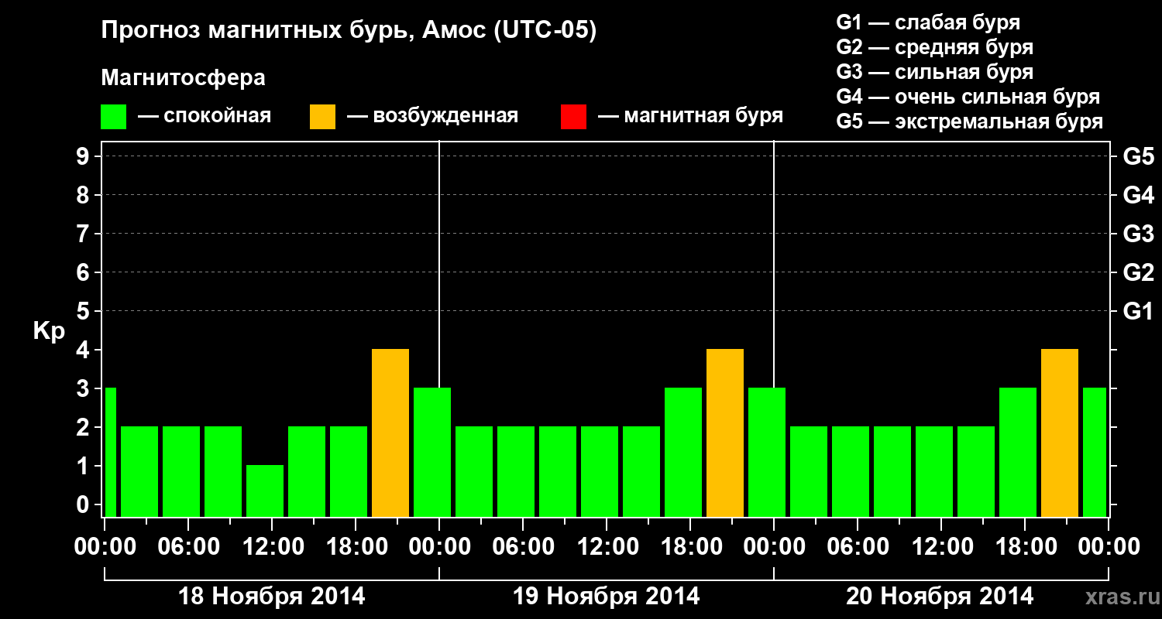Click the Kp axis title

click(49, 331)
